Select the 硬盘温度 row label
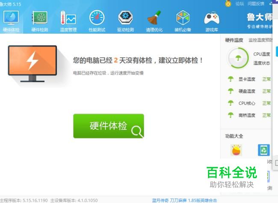This screenshot has width=278, height=203. click(x=247, y=91)
